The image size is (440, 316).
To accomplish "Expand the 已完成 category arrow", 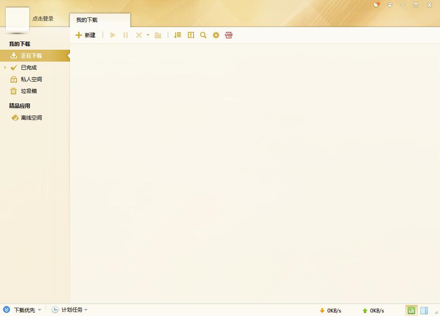I will pos(5,68).
